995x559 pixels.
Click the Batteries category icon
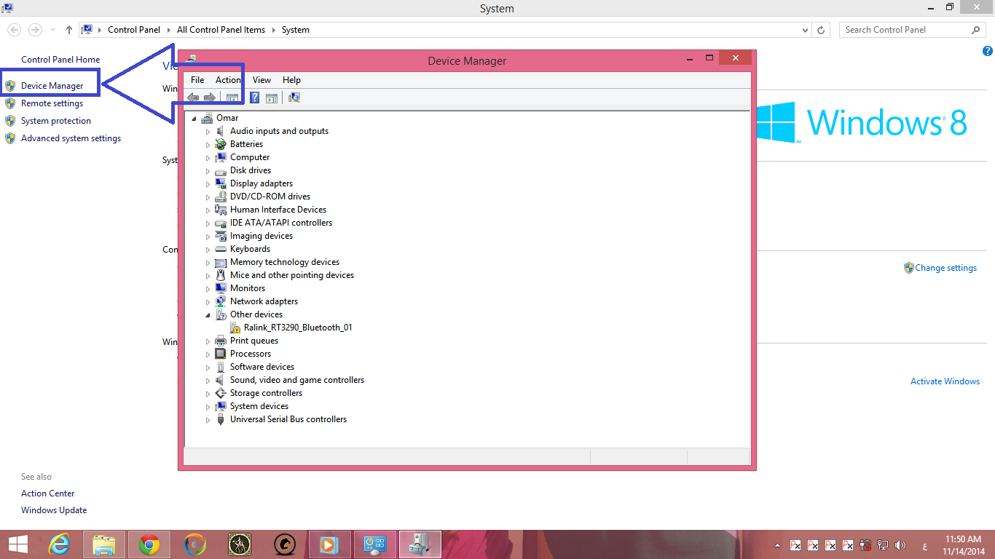tap(221, 144)
